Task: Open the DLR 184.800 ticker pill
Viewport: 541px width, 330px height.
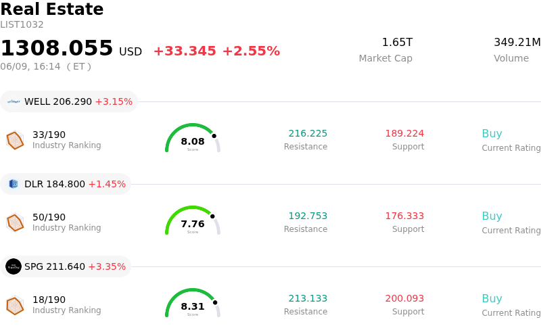Action: [66, 184]
